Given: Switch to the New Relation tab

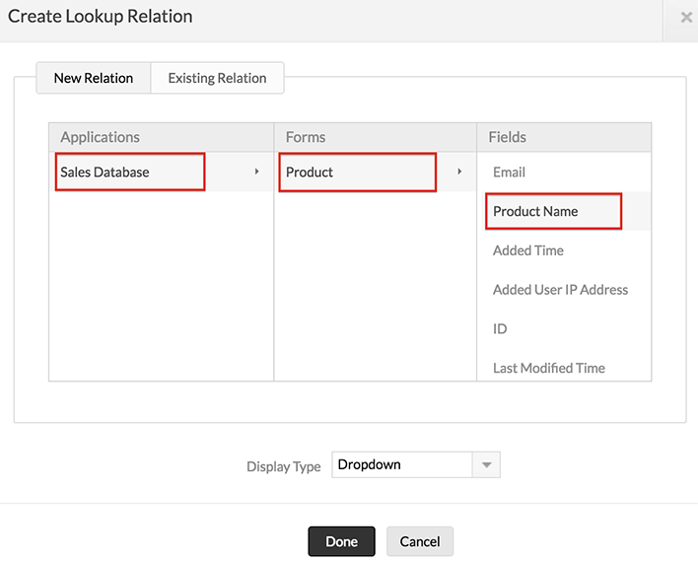Looking at the screenshot, I should 94,78.
